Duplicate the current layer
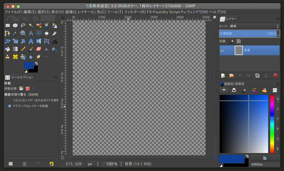This screenshot has width=284, height=171. [257, 76]
